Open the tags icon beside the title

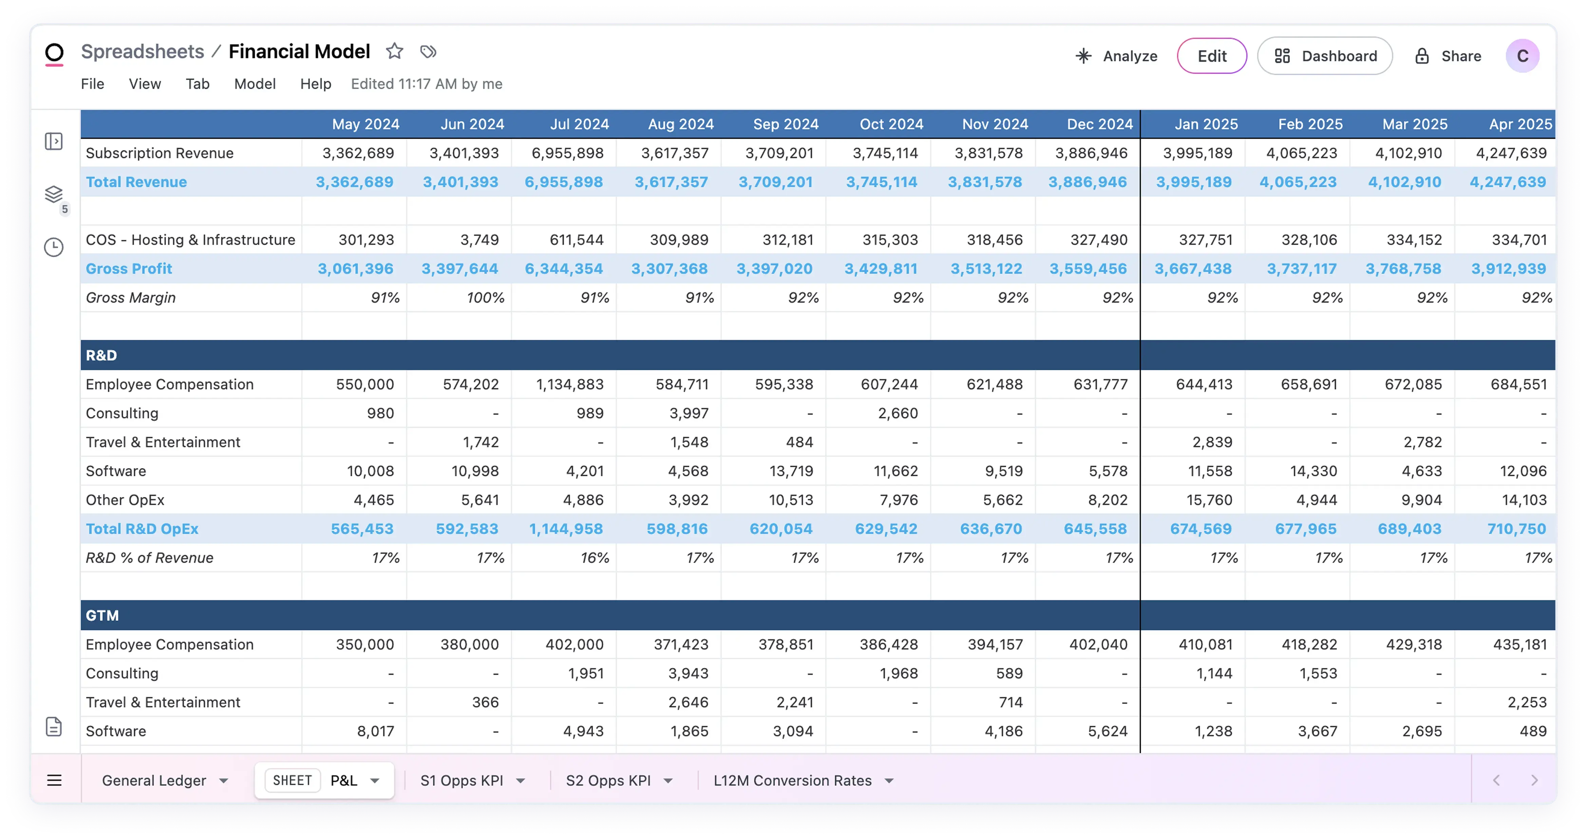coord(428,52)
